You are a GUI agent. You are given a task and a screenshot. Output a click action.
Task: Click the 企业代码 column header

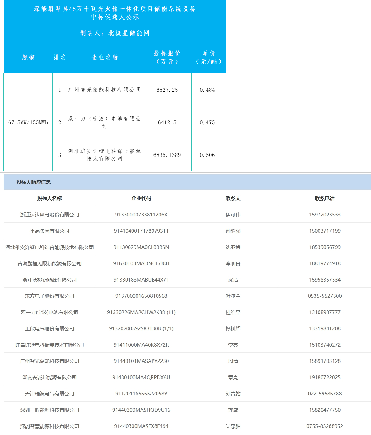tap(141, 198)
